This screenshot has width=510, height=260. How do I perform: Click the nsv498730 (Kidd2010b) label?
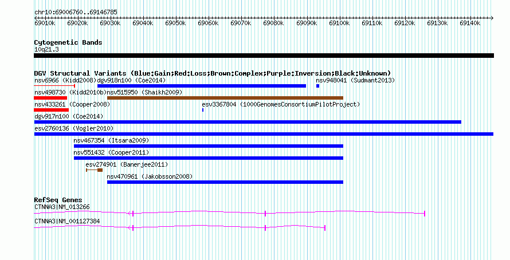[70, 92]
